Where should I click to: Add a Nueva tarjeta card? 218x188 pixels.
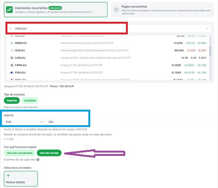[21, 179]
